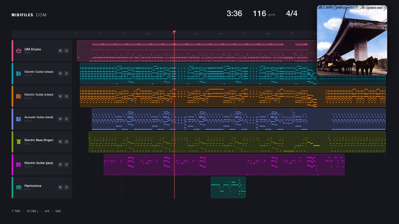Click the 116 BPM tempo value

[259, 13]
